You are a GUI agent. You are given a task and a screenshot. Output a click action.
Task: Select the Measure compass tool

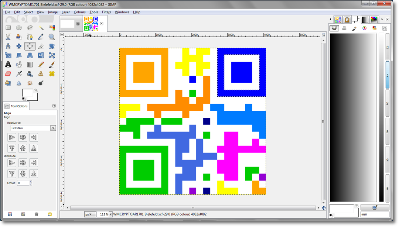tap(8, 46)
